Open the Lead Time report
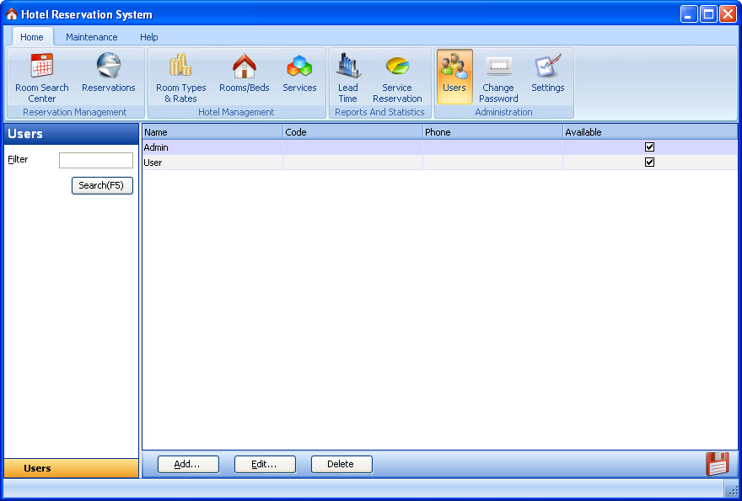The image size is (742, 501). click(347, 77)
